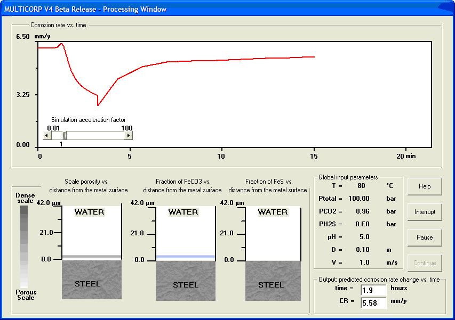Click the Help button

point(425,186)
